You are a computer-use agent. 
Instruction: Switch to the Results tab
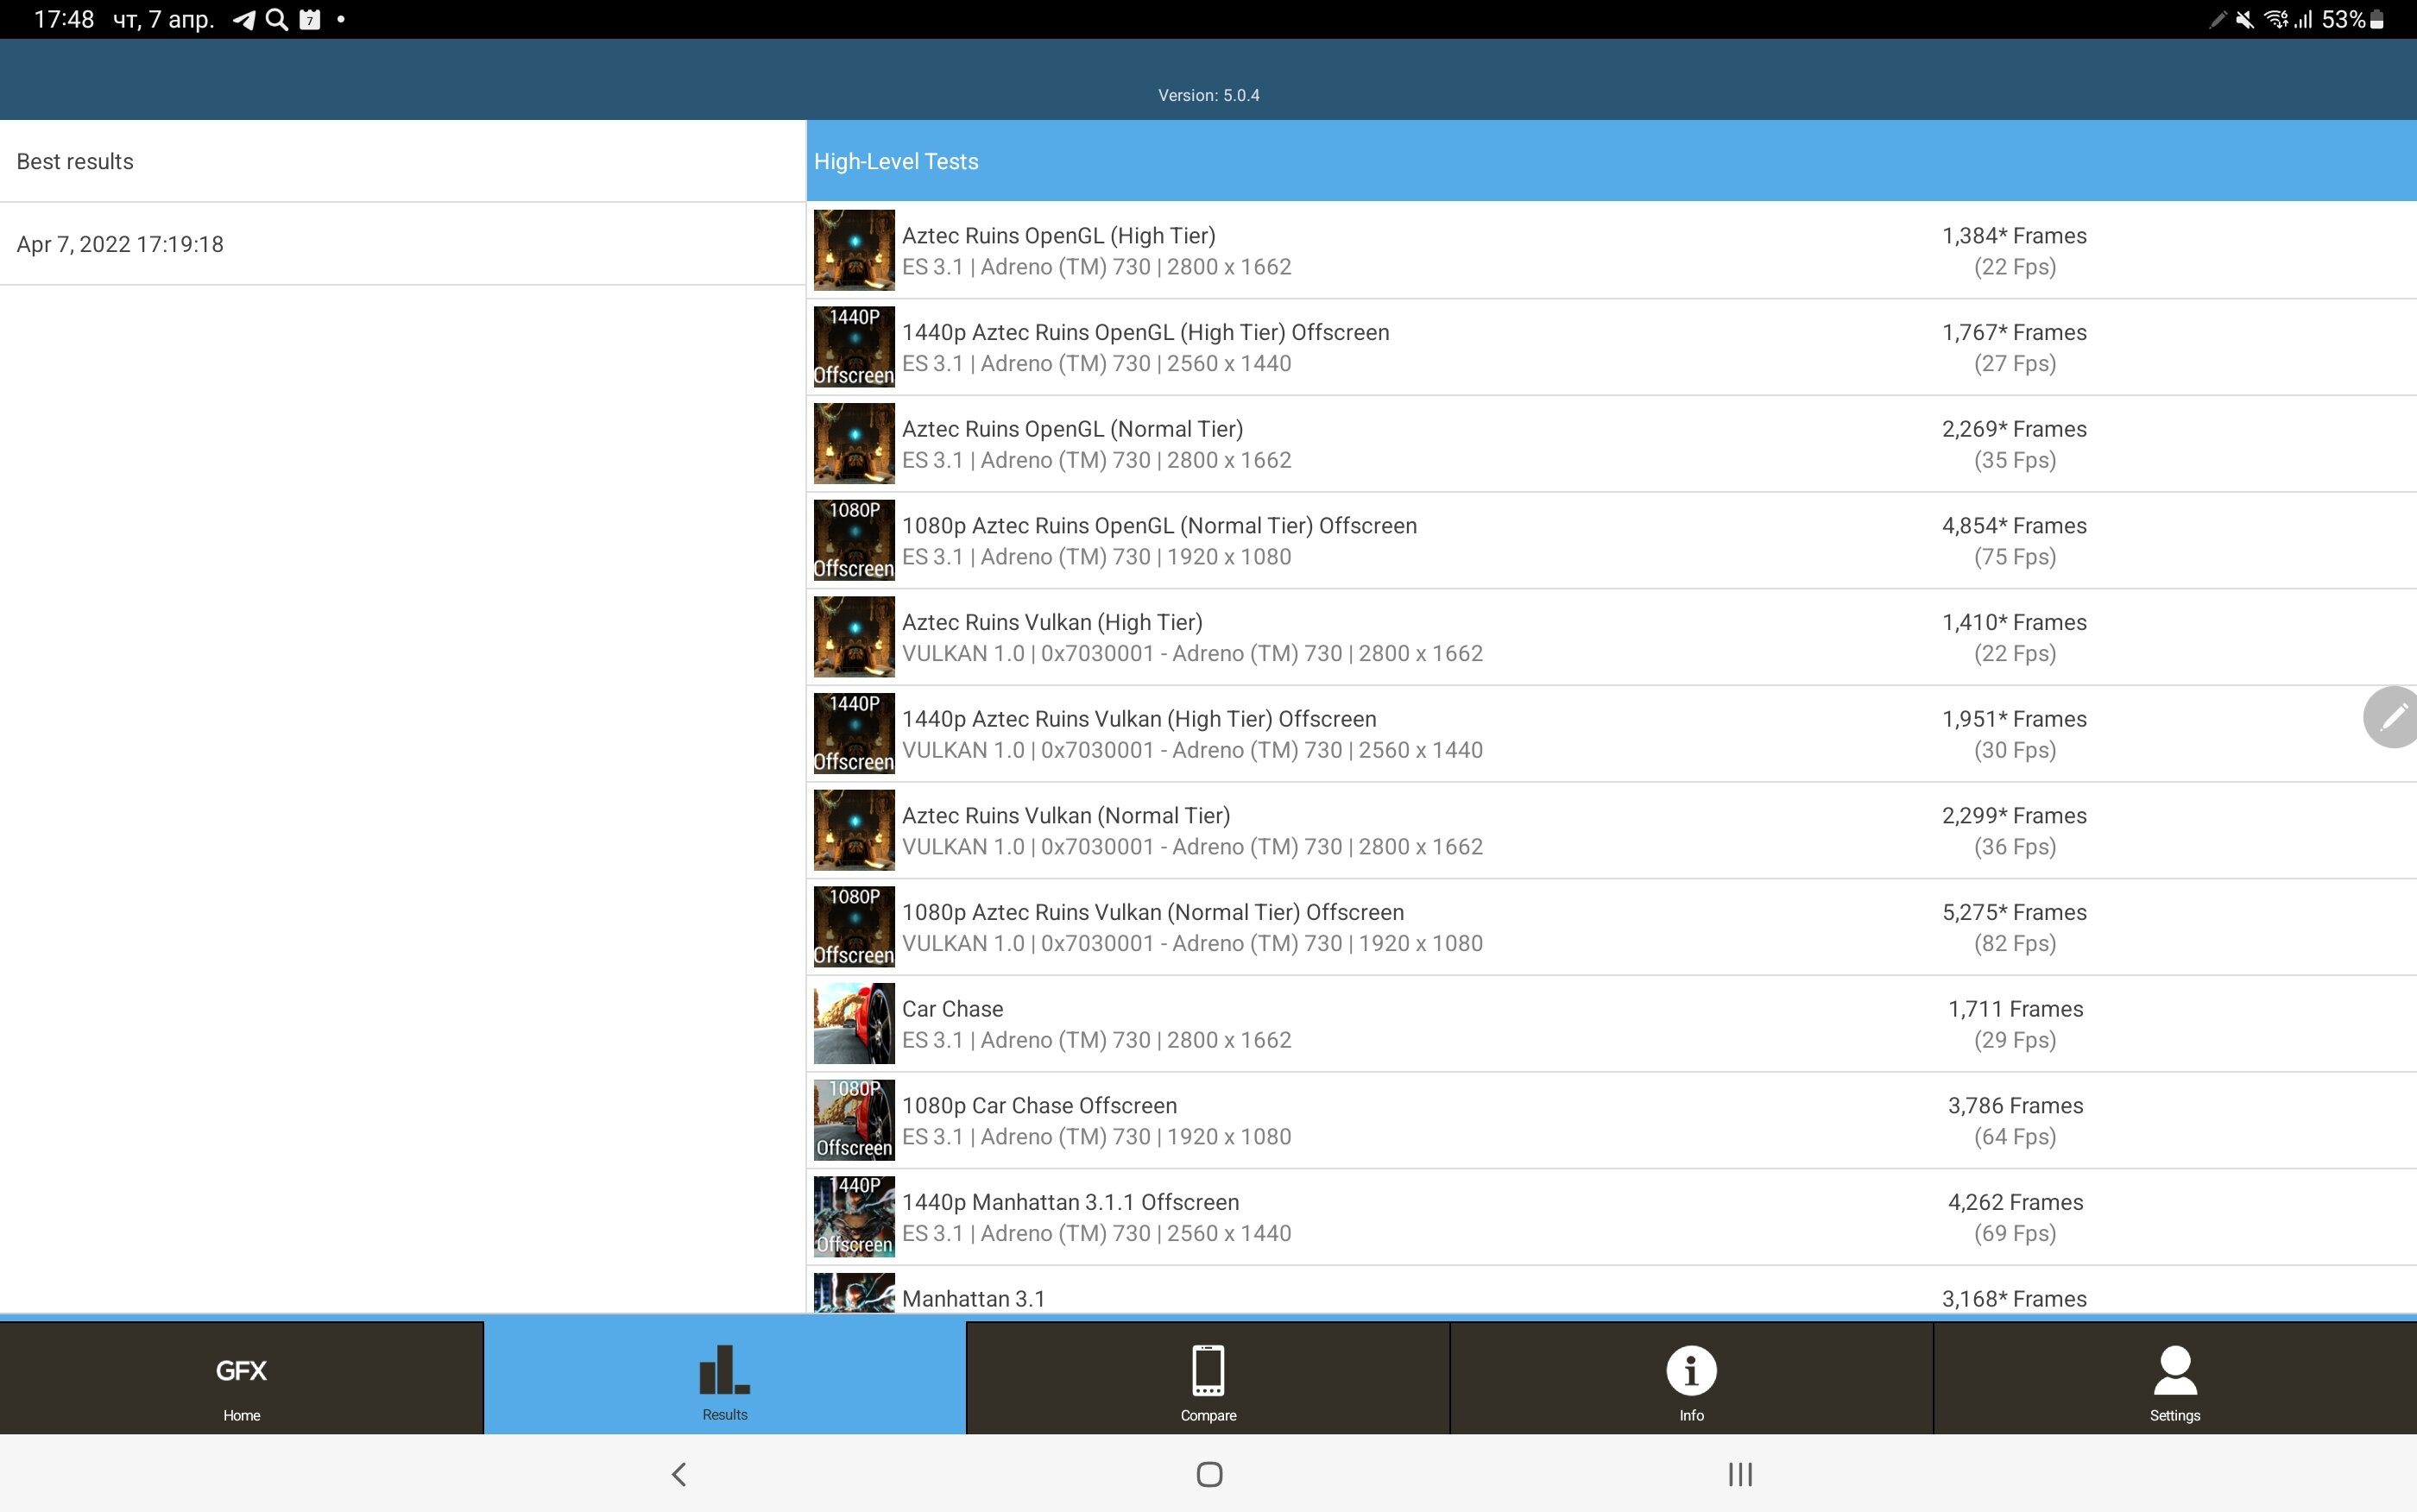pyautogui.click(x=725, y=1379)
